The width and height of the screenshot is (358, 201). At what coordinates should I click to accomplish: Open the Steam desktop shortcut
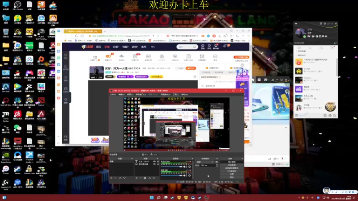point(17,170)
